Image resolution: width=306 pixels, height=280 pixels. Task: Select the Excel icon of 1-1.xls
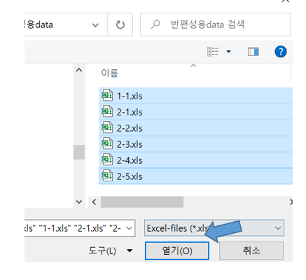pos(107,95)
